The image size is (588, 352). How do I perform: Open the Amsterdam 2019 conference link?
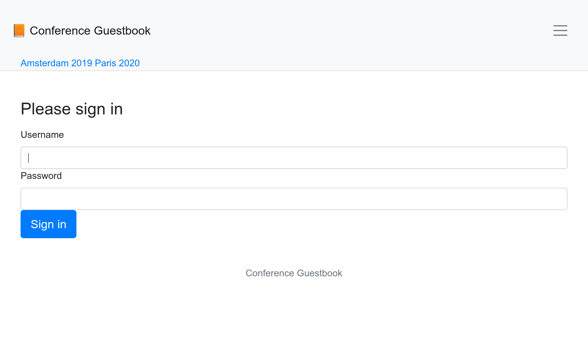56,63
